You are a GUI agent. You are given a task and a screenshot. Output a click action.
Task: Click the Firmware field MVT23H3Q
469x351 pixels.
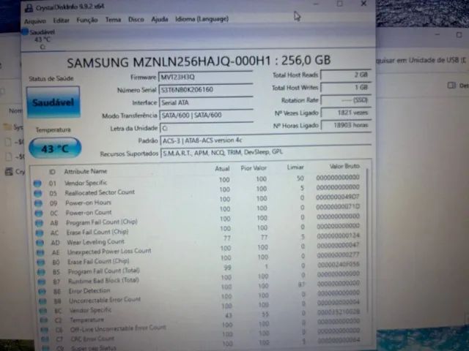pyautogui.click(x=205, y=77)
